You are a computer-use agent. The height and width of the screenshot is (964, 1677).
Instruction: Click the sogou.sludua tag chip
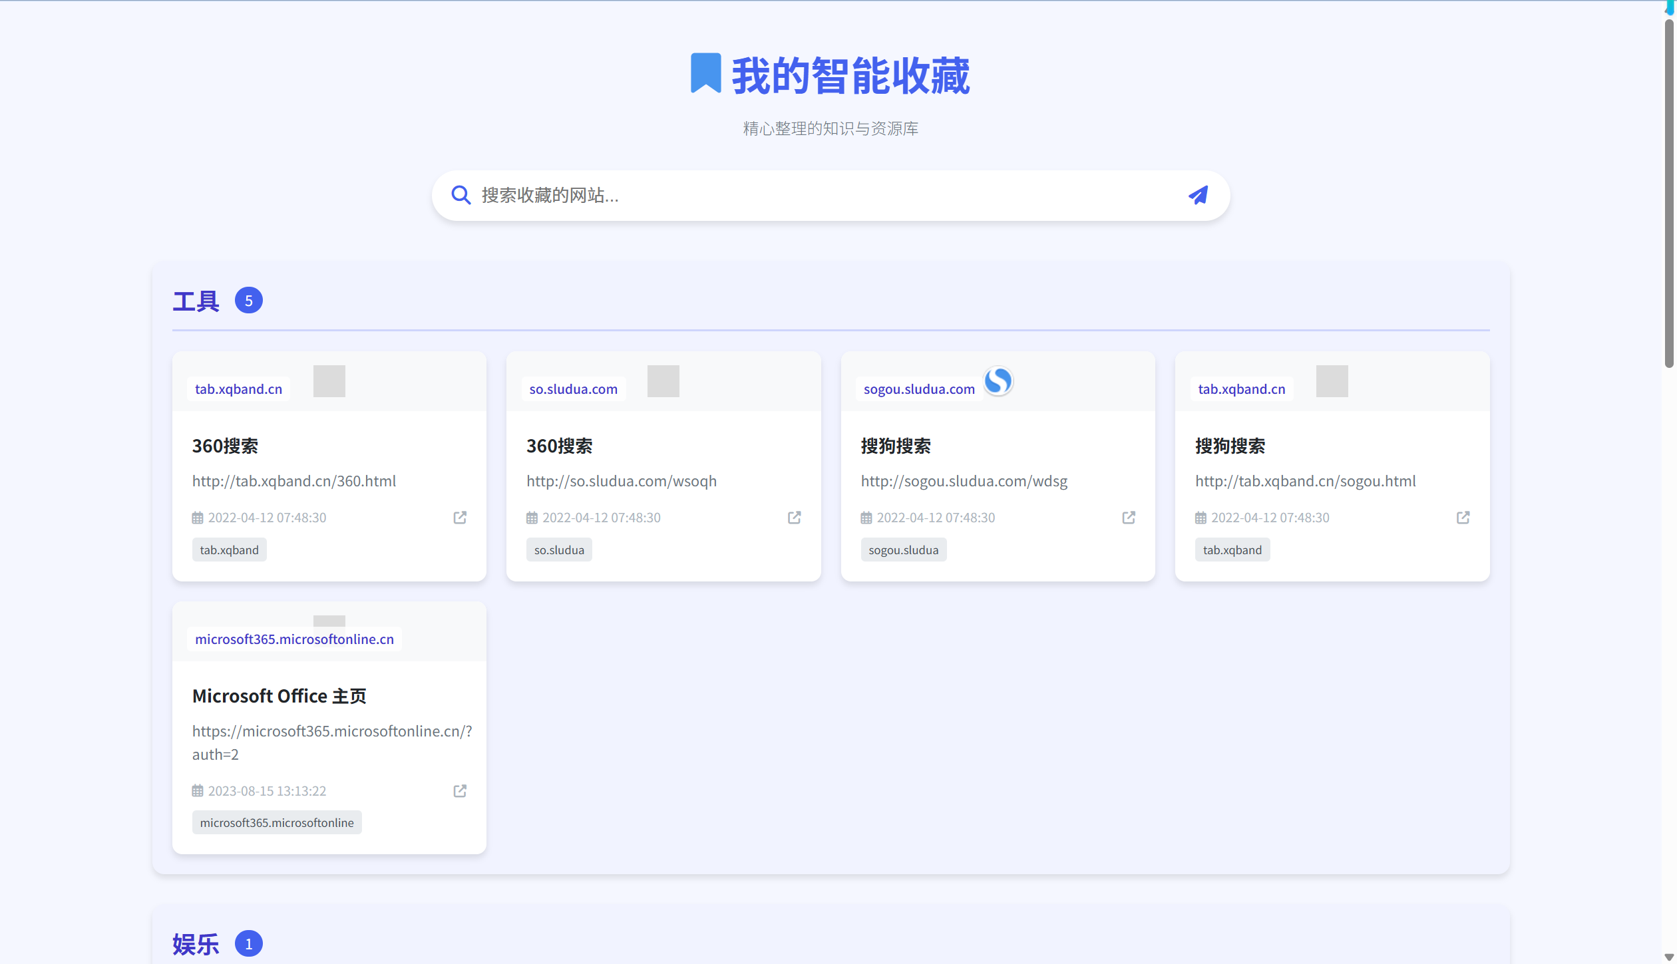(x=904, y=550)
